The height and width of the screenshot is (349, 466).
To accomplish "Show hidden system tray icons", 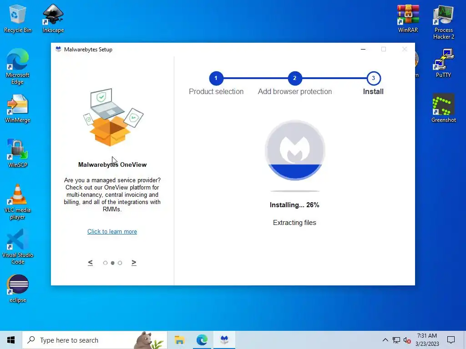I will tap(385, 340).
